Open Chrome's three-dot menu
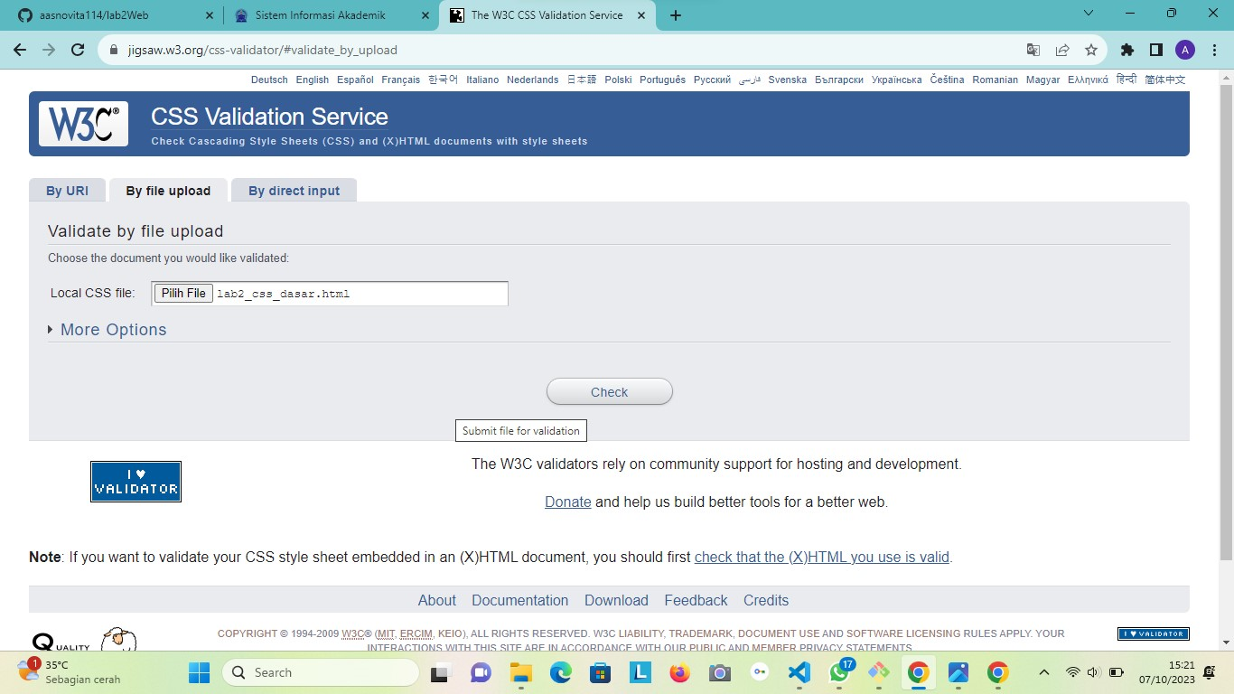This screenshot has width=1234, height=694. pos(1216,51)
